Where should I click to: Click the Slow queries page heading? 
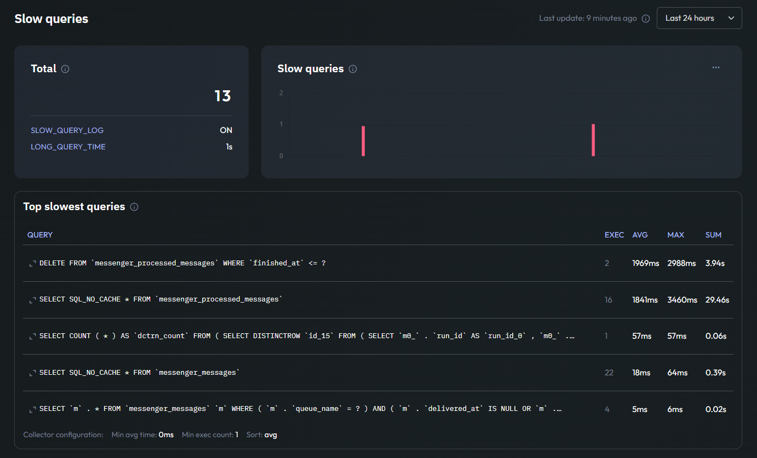pos(51,19)
